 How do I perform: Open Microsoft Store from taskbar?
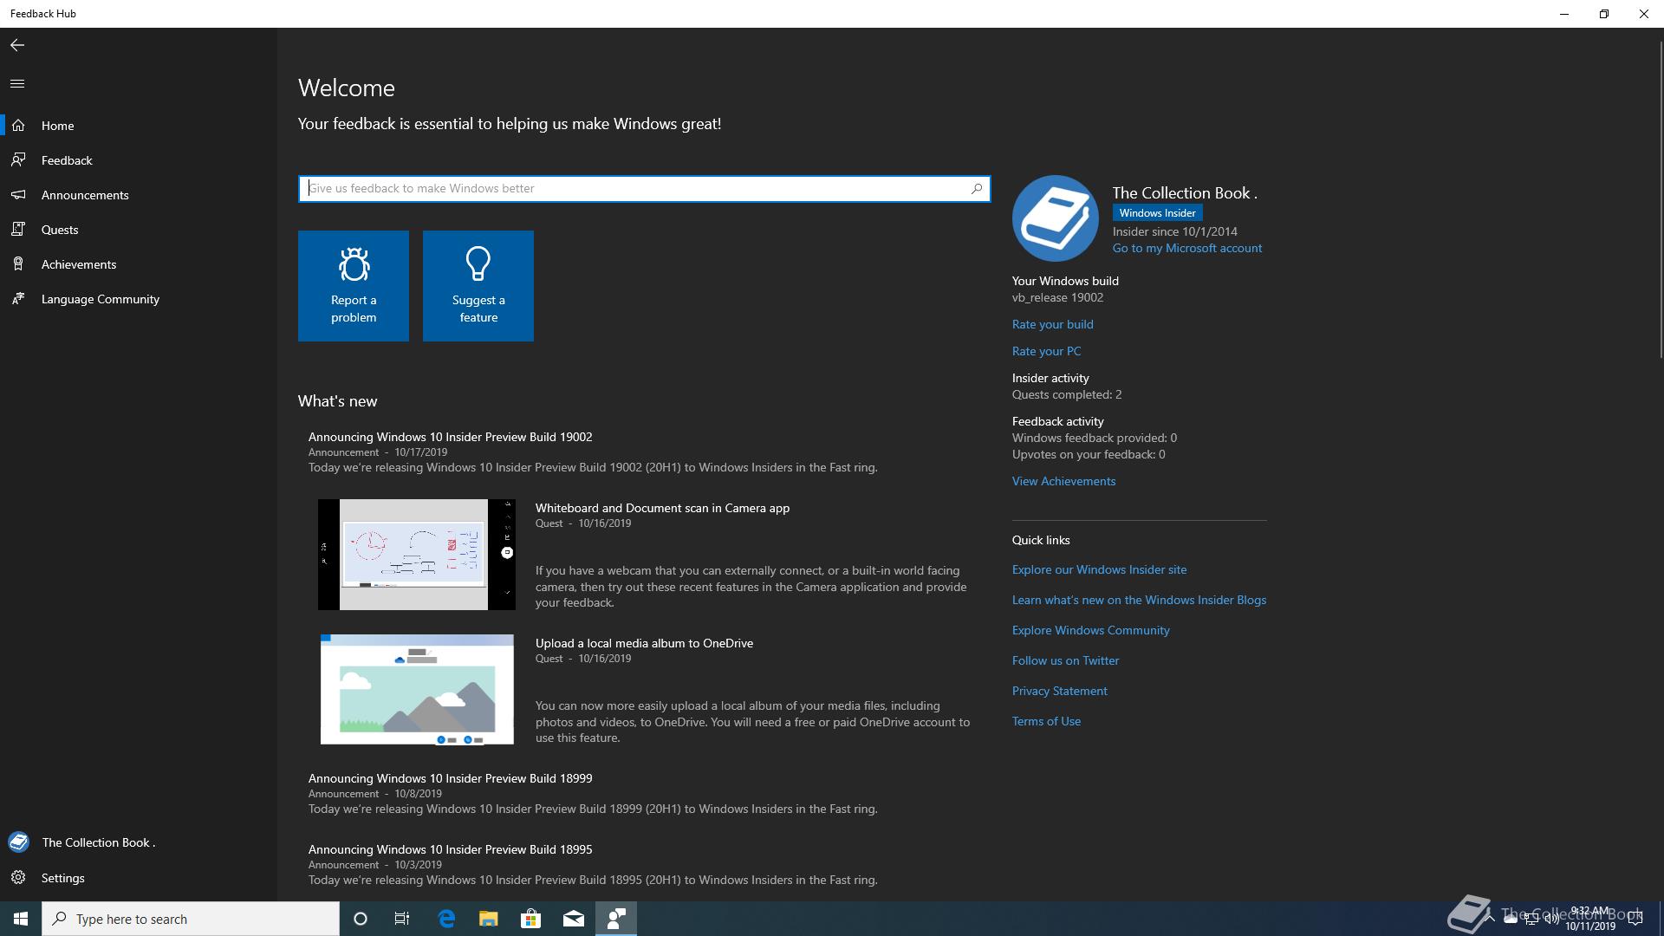point(530,919)
